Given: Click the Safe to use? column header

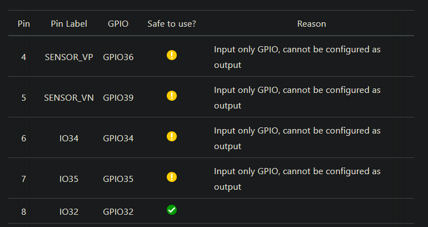Looking at the screenshot, I should 172,24.
